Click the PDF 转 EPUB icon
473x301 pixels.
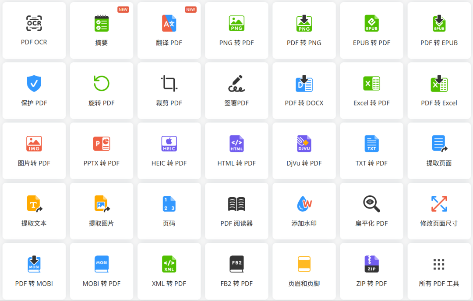[x=439, y=23]
